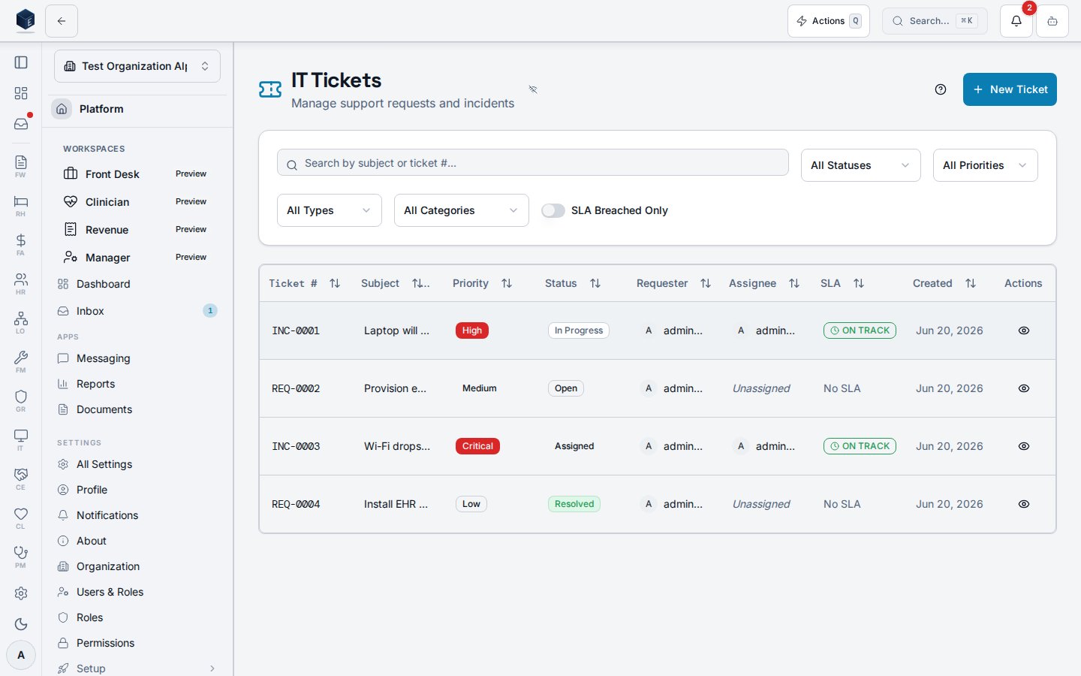Image resolution: width=1081 pixels, height=676 pixels.
Task: Open Documents in sidebar
Action: point(137,409)
